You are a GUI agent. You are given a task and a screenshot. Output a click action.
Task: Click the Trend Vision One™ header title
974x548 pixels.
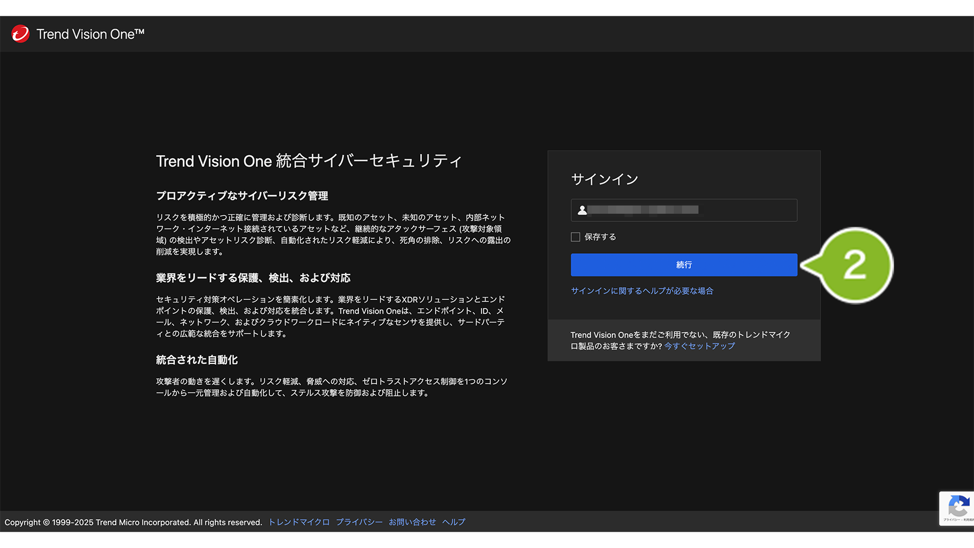(x=90, y=34)
